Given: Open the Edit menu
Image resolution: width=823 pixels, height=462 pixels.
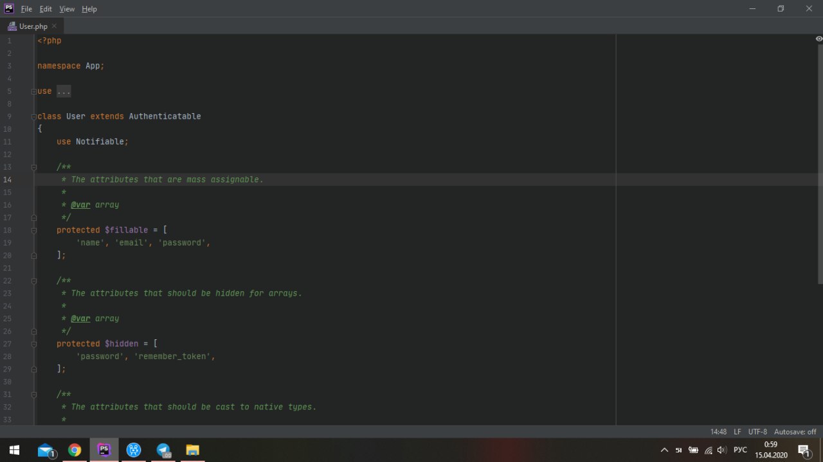Looking at the screenshot, I should point(46,9).
